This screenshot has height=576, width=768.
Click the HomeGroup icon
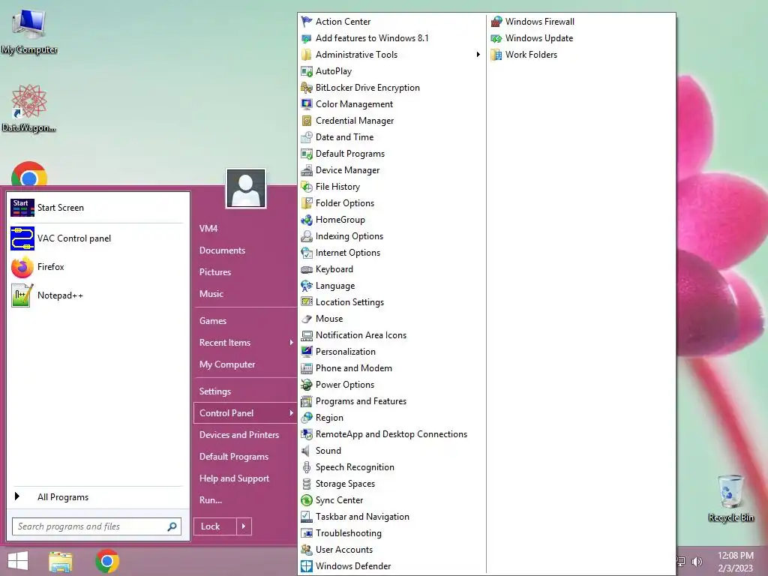point(307,220)
